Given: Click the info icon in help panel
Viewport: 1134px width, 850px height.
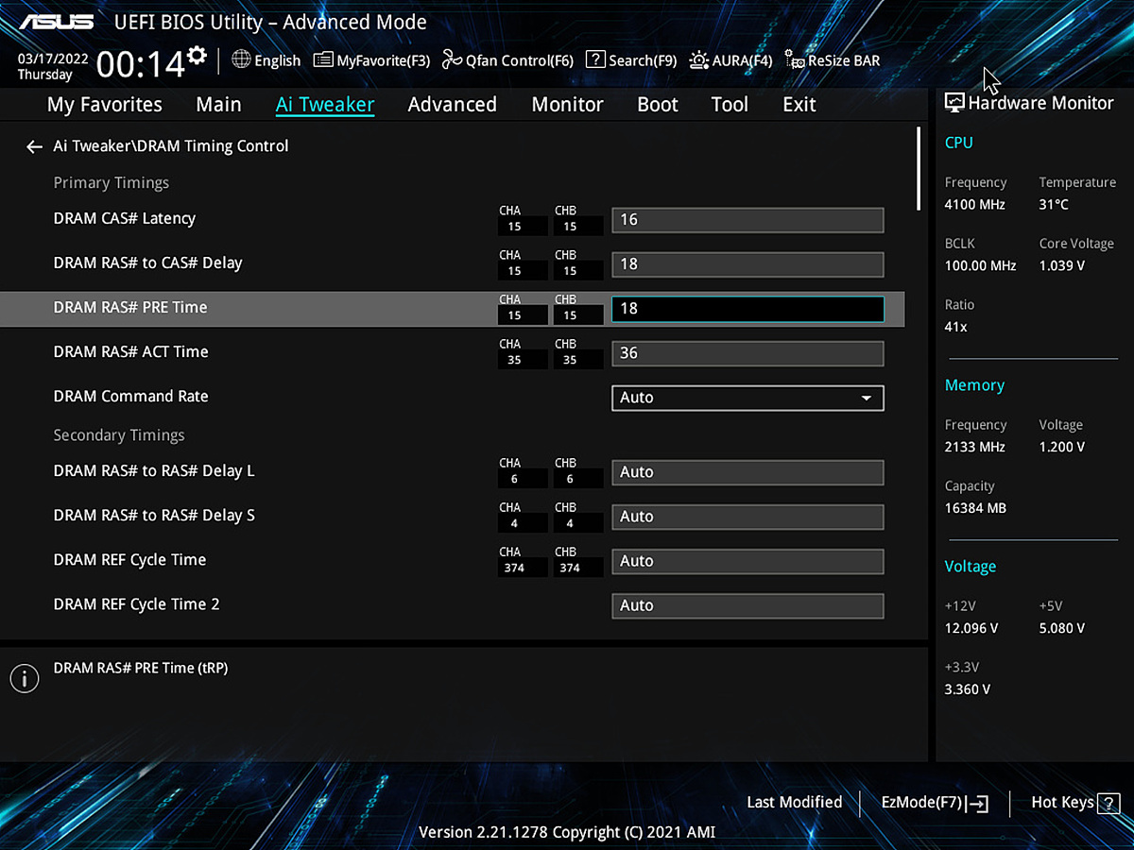Looking at the screenshot, I should [x=24, y=677].
